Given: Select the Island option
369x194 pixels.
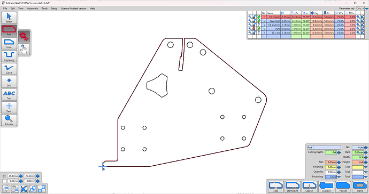Looking at the screenshot, I should pyautogui.click(x=360, y=187).
